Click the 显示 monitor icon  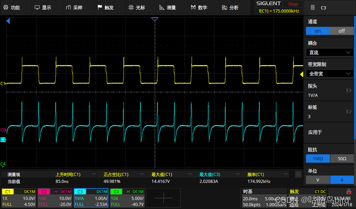point(37,7)
